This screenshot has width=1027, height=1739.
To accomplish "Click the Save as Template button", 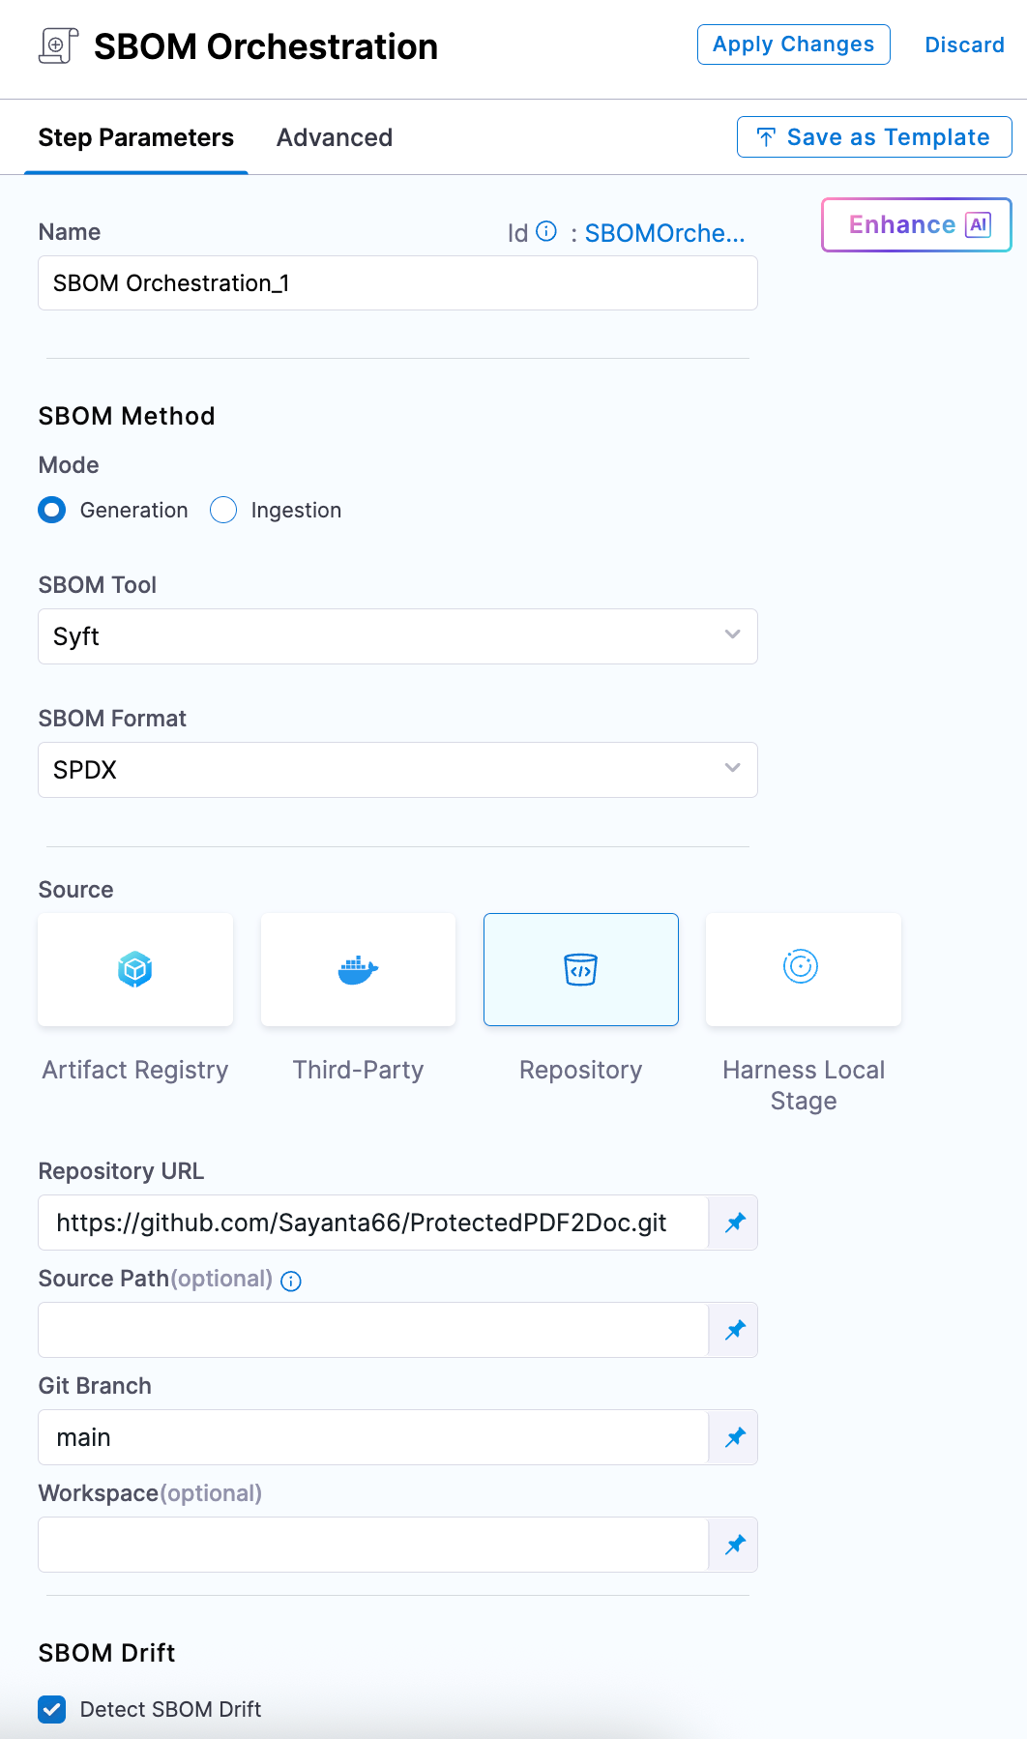I will point(874,137).
